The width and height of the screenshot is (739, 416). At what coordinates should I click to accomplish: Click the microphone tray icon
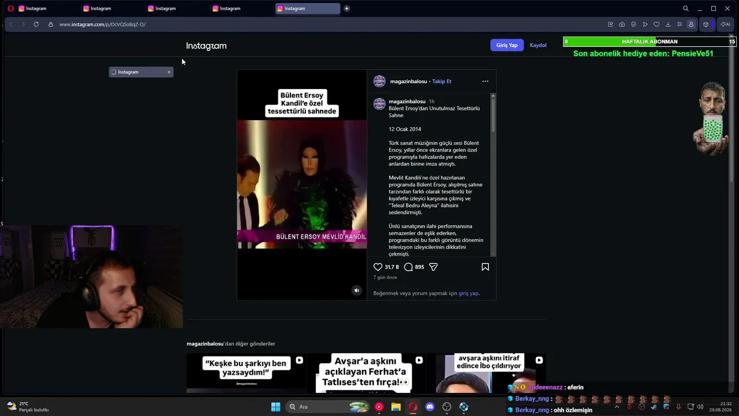pyautogui.click(x=678, y=407)
